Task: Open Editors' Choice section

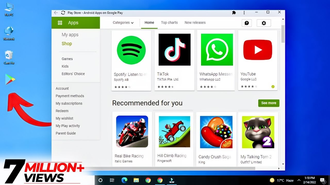Action: pos(73,74)
